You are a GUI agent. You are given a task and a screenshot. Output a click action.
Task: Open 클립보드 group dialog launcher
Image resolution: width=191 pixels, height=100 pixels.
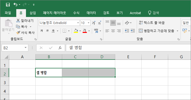click(35, 39)
